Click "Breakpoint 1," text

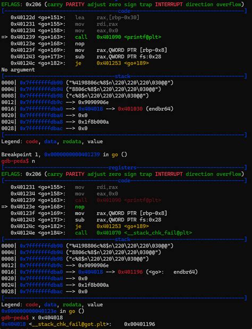pyautogui.click(x=21, y=155)
